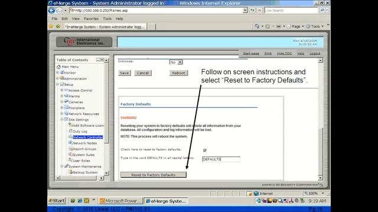Click the Live Search input box
The image size is (378, 212).
tap(291, 11)
